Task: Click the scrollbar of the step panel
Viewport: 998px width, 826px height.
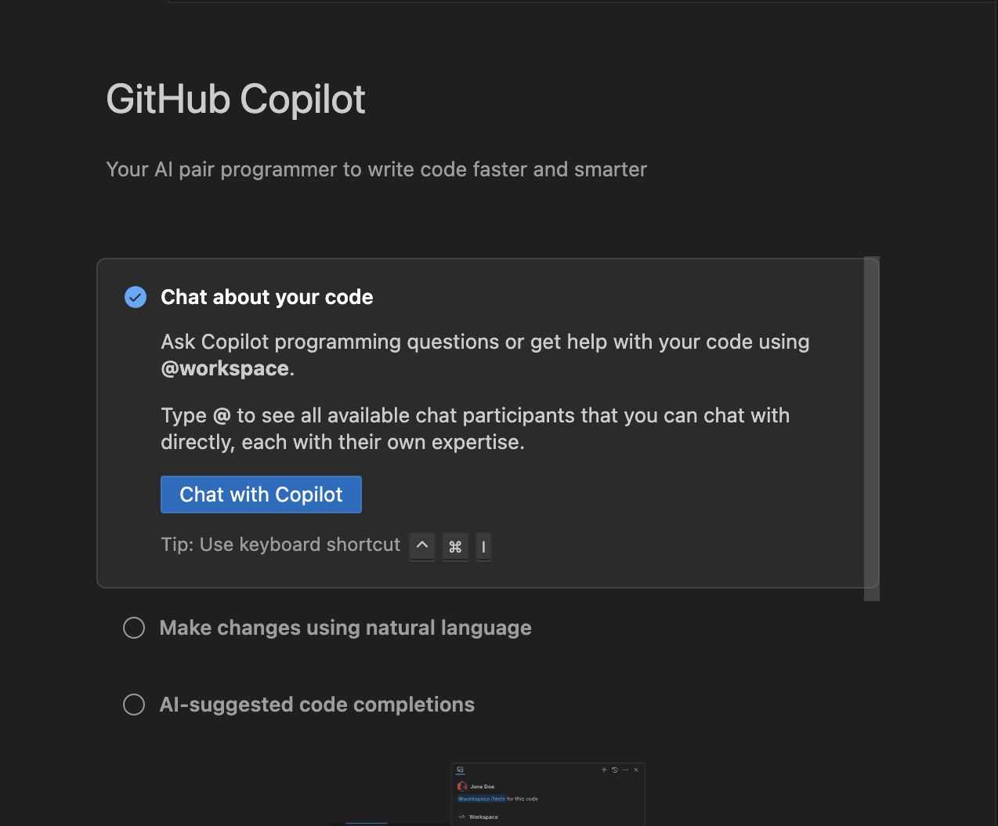Action: point(871,427)
